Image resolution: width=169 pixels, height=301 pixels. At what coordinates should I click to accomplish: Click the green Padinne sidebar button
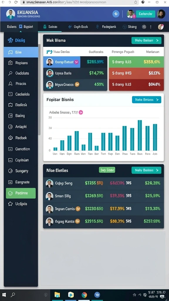tap(21, 193)
